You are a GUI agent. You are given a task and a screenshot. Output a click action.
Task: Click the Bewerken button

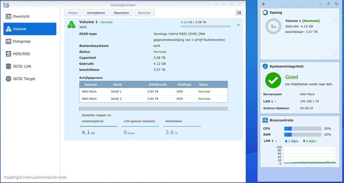coord(121,13)
